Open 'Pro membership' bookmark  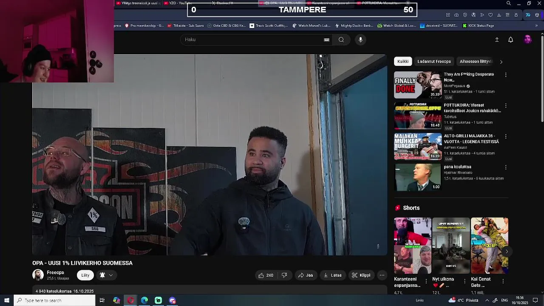coord(144,25)
